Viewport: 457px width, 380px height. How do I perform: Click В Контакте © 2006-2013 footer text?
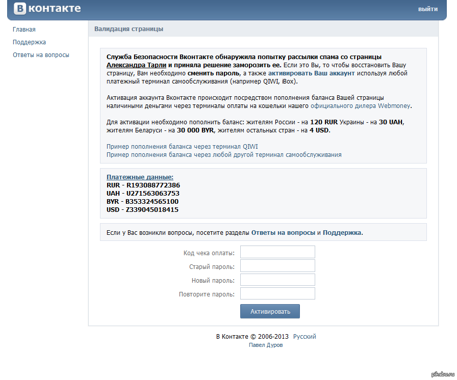(252, 337)
